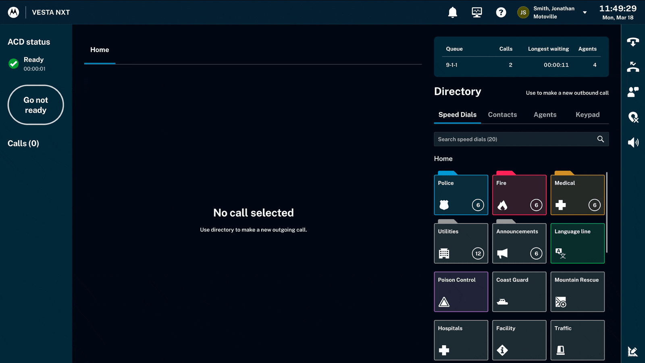Click the speed dials vertical scrollbar
Viewport: 645px width, 363px height.
coord(607,212)
